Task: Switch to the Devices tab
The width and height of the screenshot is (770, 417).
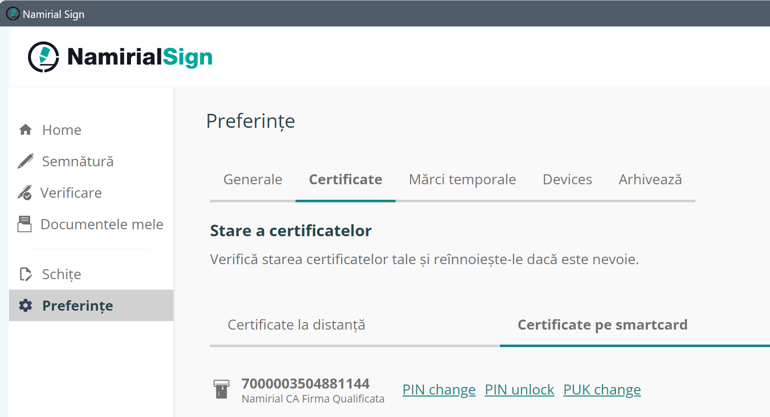Action: pos(567,179)
